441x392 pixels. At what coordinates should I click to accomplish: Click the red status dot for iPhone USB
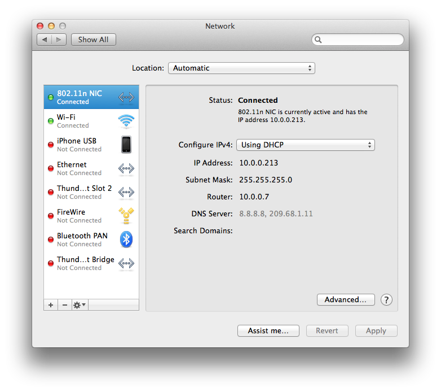(51, 145)
